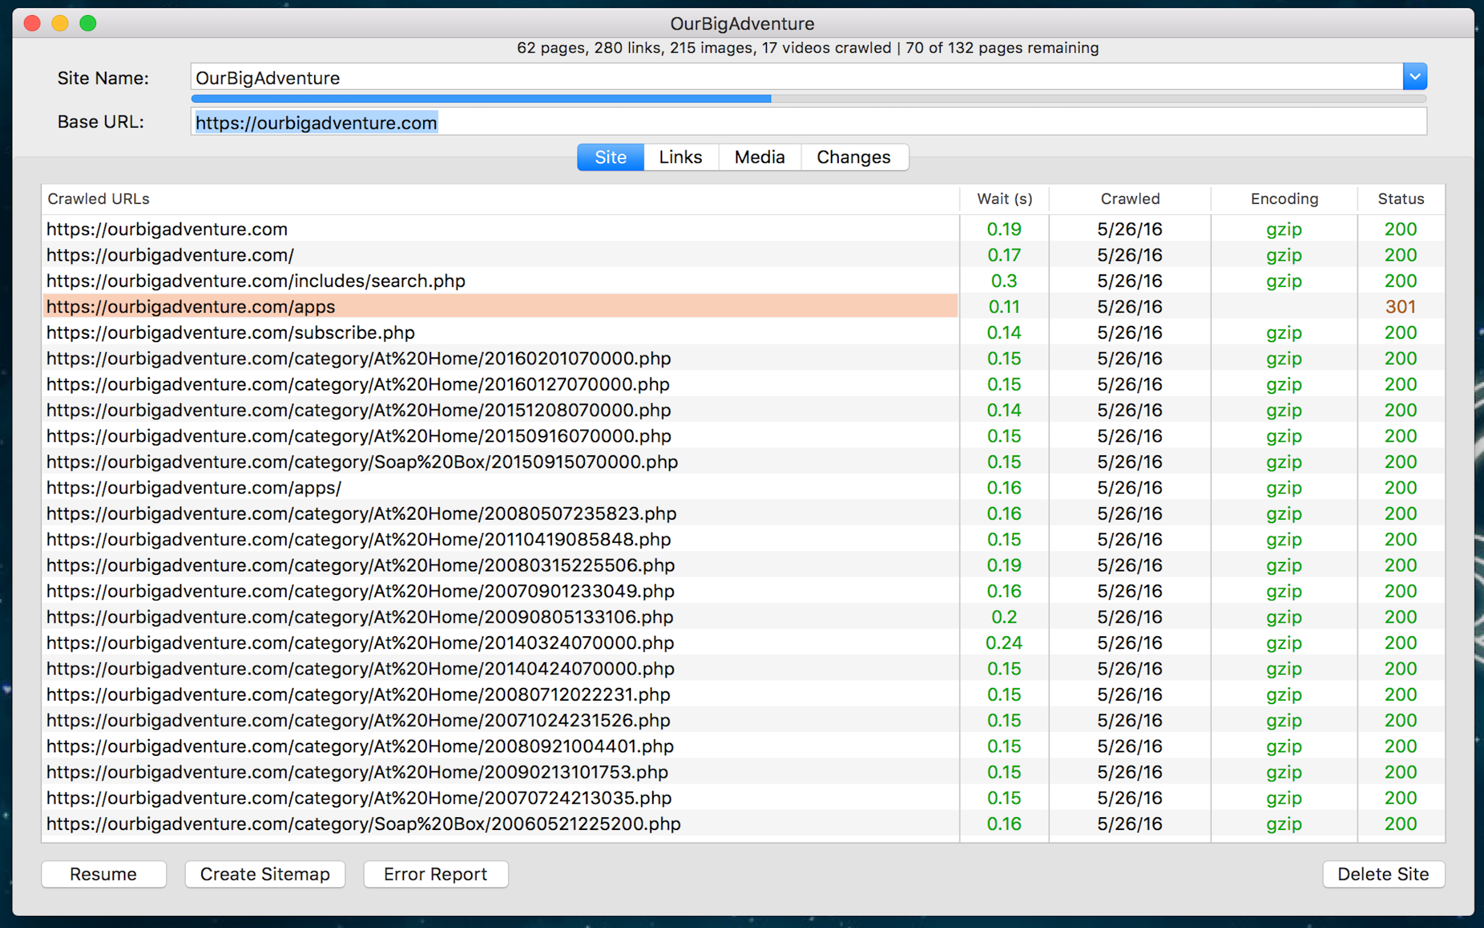Viewport: 1484px width, 928px height.
Task: Click the macOS green zoom button
Action: pyautogui.click(x=88, y=23)
